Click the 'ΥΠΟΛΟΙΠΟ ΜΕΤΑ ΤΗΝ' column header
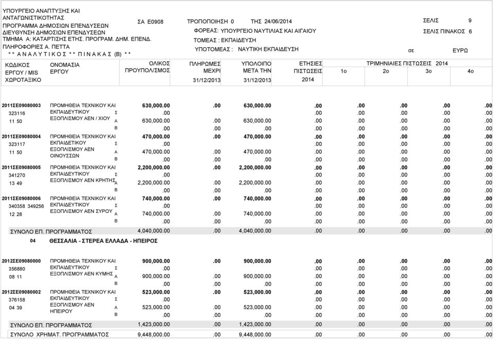Image resolution: width=493 pixels, height=339 pixels. point(256,67)
